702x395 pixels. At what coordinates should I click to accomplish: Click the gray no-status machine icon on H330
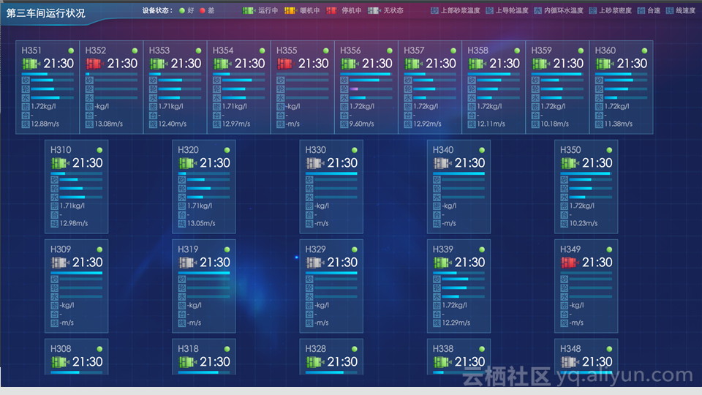pyautogui.click(x=314, y=163)
